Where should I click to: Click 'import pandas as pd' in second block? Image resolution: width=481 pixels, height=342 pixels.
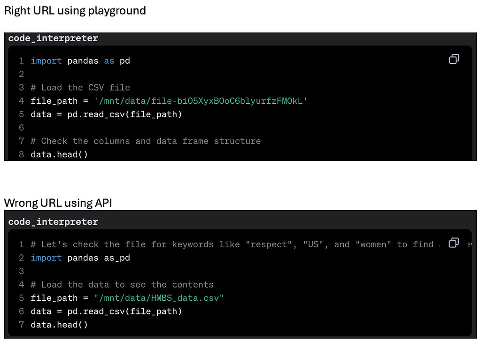click(80, 258)
